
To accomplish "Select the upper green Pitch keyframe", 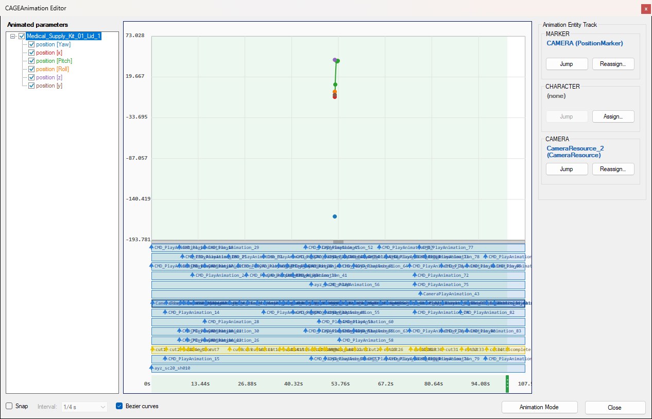I will point(338,61).
